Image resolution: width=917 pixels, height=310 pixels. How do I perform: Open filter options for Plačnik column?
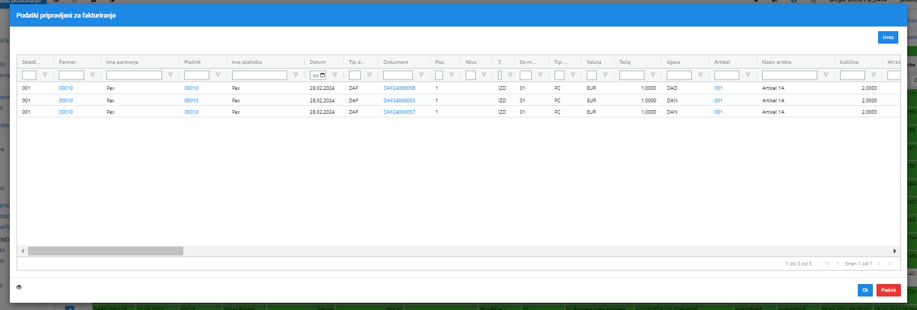(x=218, y=75)
